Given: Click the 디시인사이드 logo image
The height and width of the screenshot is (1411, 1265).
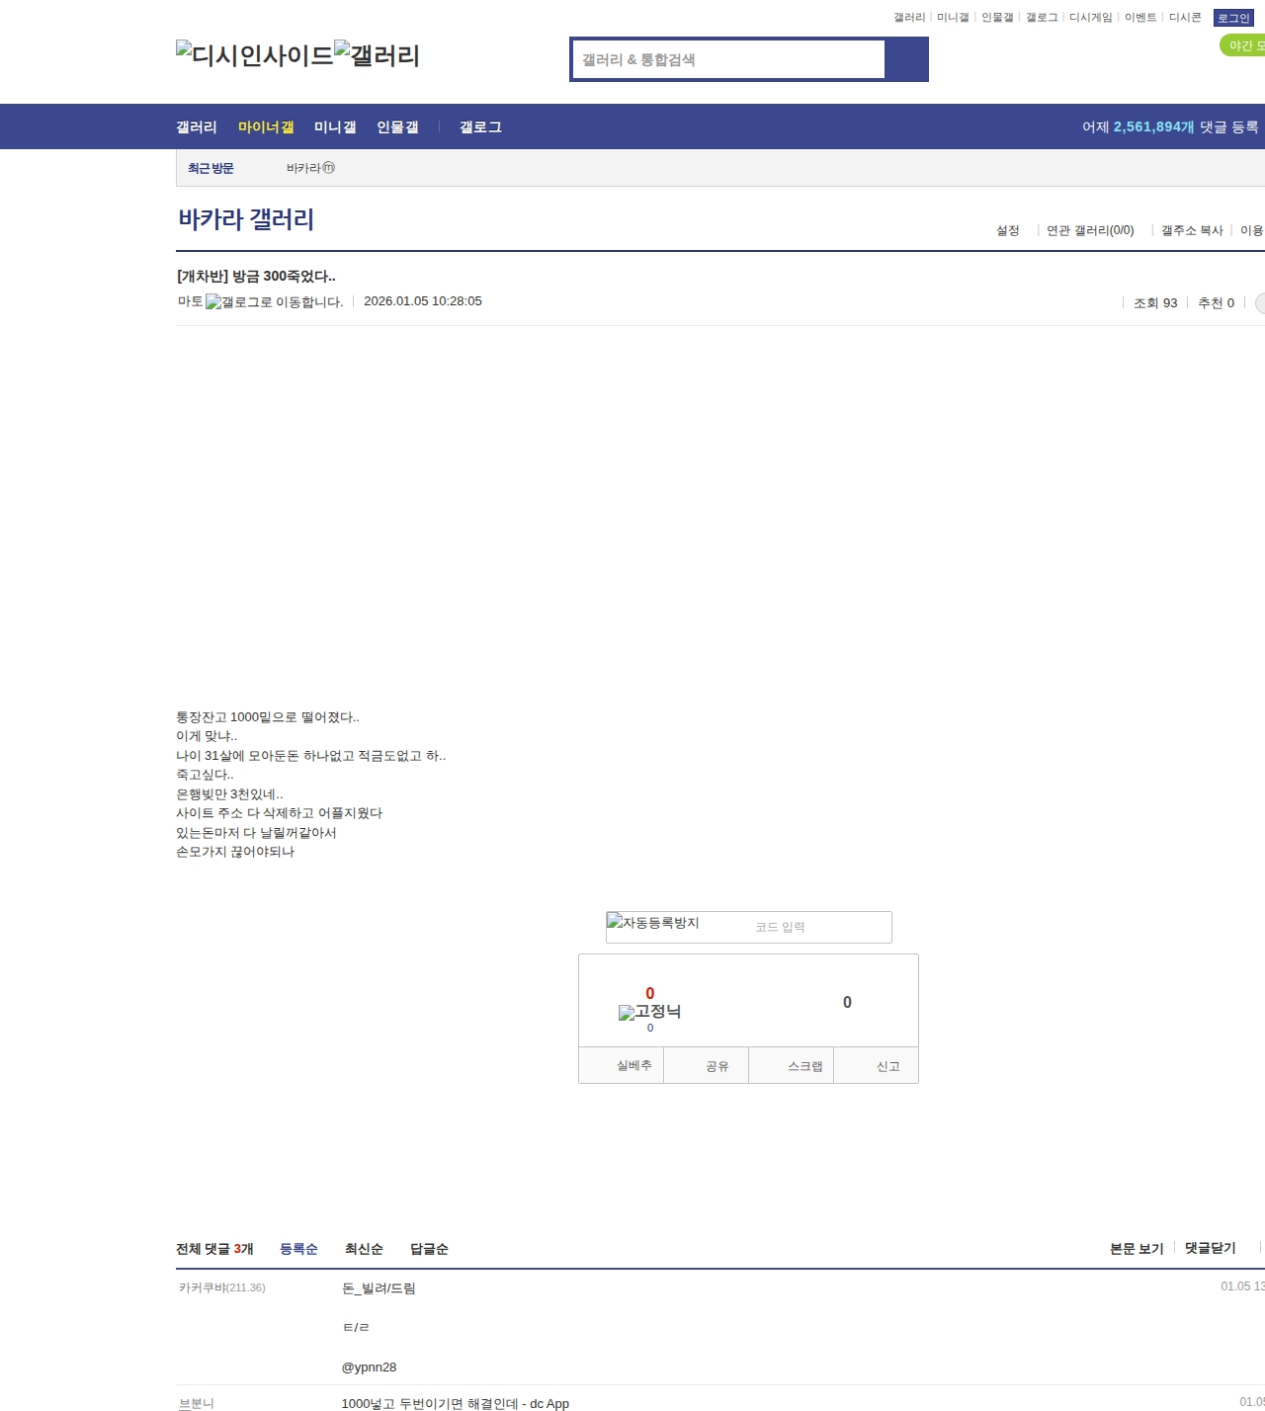Looking at the screenshot, I should click(x=254, y=54).
